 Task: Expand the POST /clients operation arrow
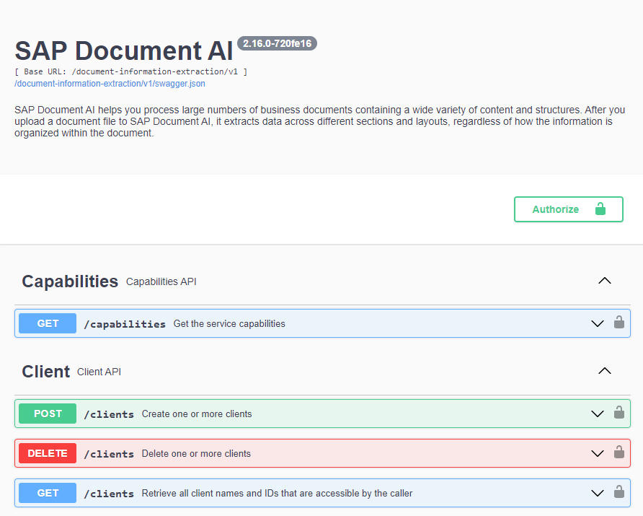[598, 414]
